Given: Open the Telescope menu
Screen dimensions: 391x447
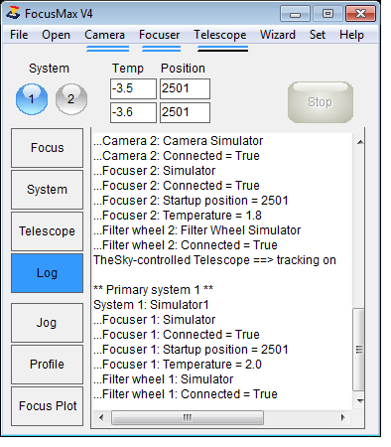Looking at the screenshot, I should 220,35.
